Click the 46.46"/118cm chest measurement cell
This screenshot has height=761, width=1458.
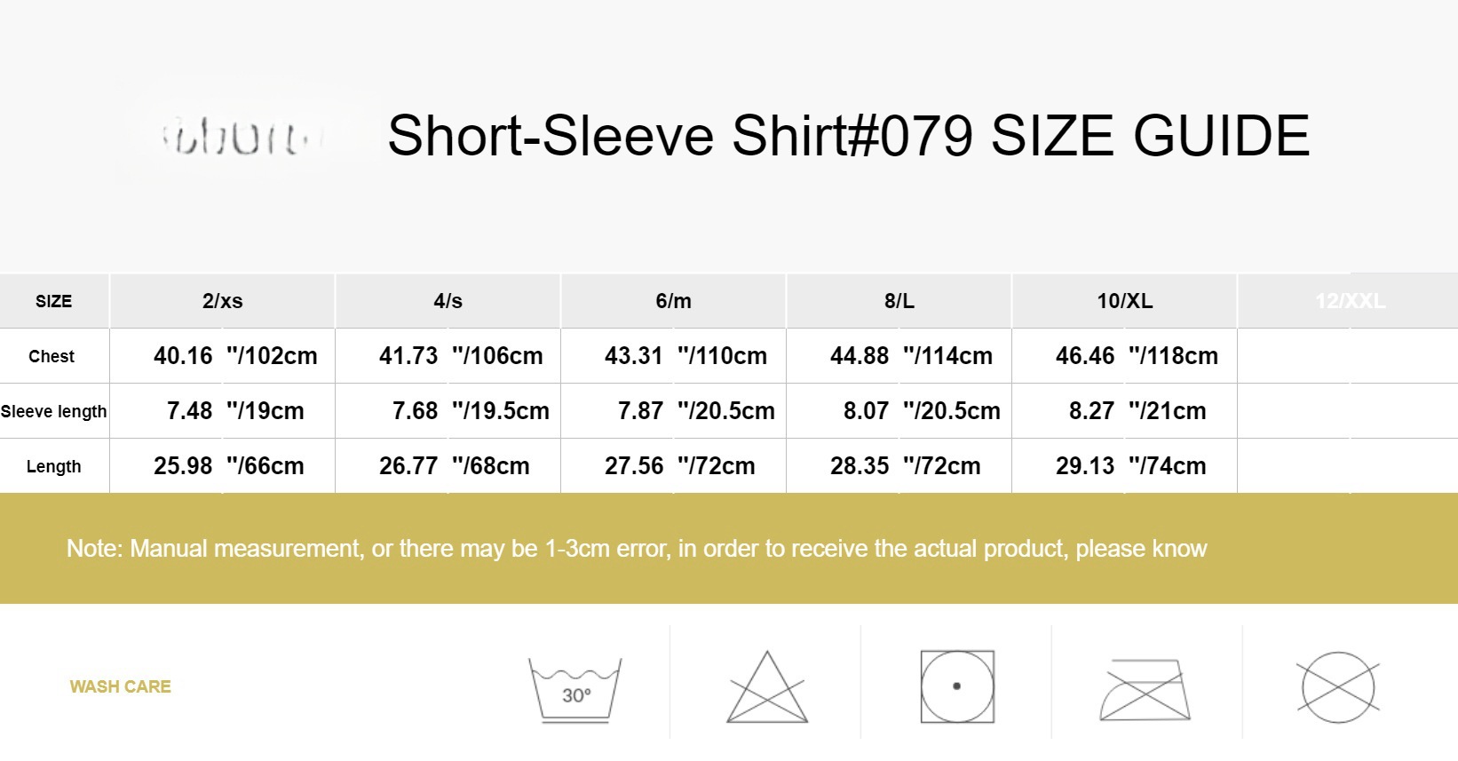[x=1136, y=356]
